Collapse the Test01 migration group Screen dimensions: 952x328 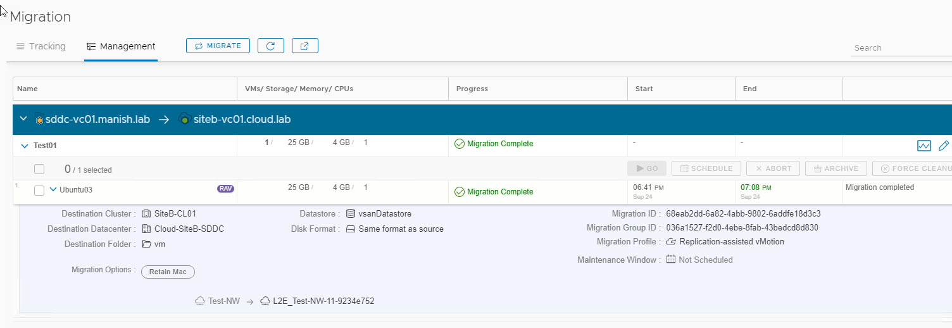25,146
